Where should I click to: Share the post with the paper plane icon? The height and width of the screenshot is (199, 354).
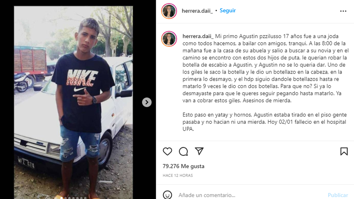coord(199,152)
